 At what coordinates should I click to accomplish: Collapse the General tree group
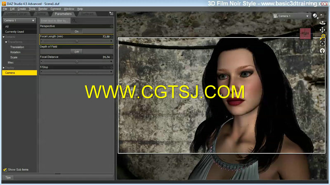tap(4, 37)
